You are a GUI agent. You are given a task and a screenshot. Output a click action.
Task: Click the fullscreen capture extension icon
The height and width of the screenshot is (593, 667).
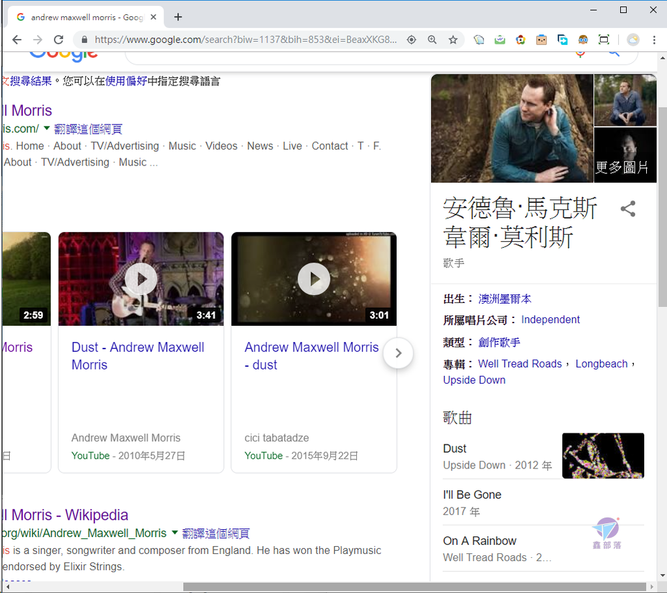pos(604,40)
